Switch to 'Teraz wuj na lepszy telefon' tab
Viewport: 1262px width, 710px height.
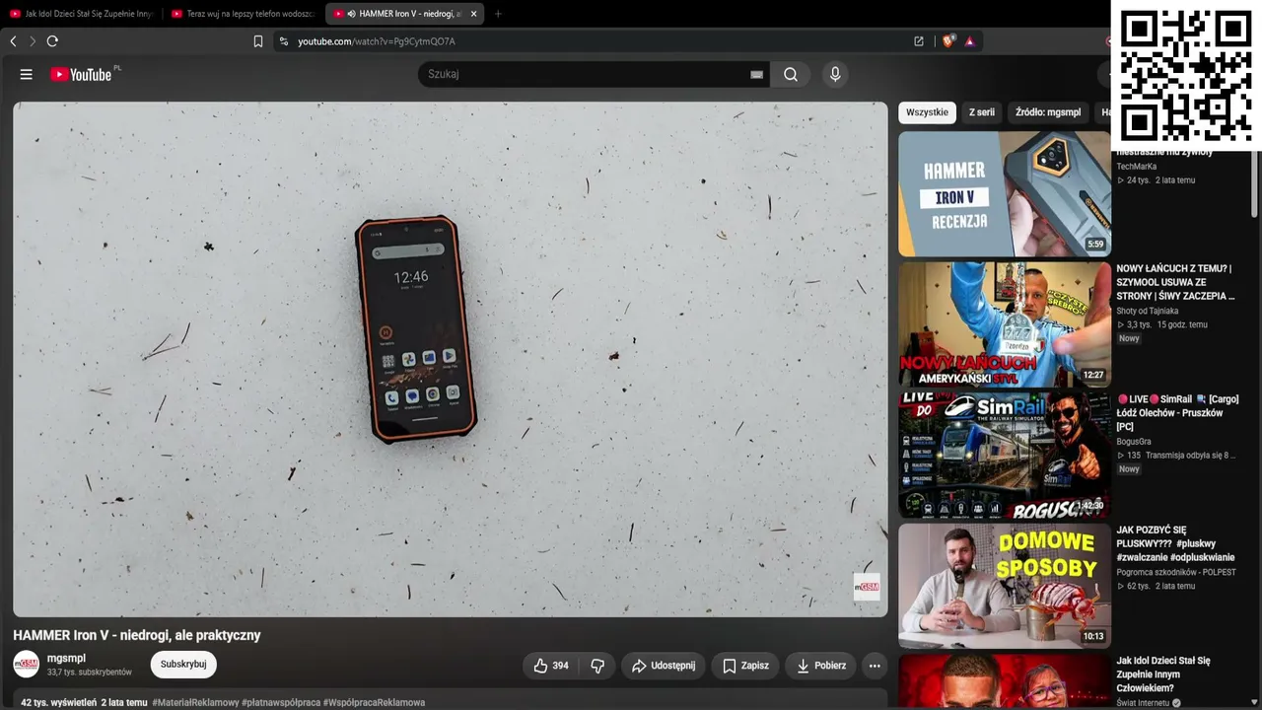click(x=244, y=14)
